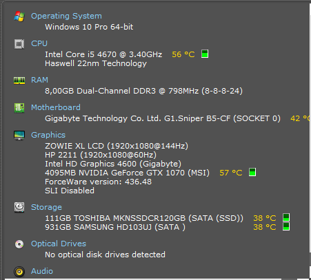The width and height of the screenshot is (311, 280).
Task: Open the RAM section heading
Action: [39, 80]
